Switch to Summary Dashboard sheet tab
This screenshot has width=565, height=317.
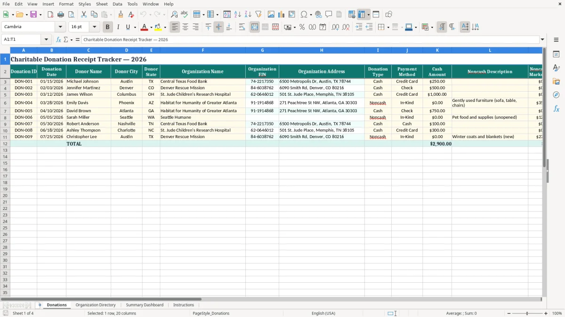coord(145,305)
